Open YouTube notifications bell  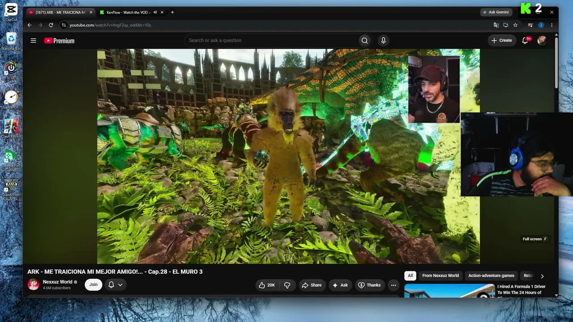click(x=526, y=41)
